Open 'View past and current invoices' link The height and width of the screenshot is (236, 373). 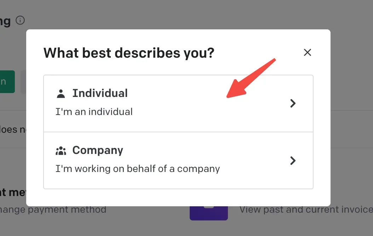306,209
